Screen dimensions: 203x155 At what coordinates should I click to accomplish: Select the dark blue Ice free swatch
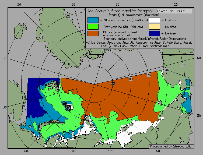click(x=154, y=33)
